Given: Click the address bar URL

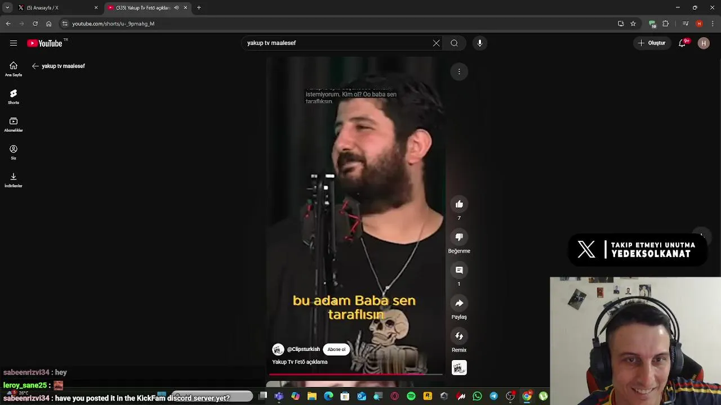Looking at the screenshot, I should 113,24.
